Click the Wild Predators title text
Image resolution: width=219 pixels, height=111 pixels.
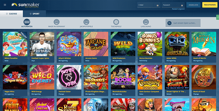(119, 58)
